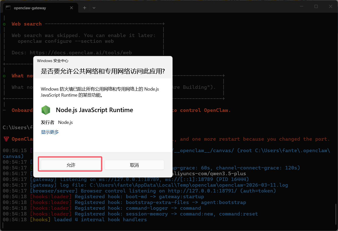
Task: Click the Node.js JavaScript Runtime app name
Action: (94, 110)
